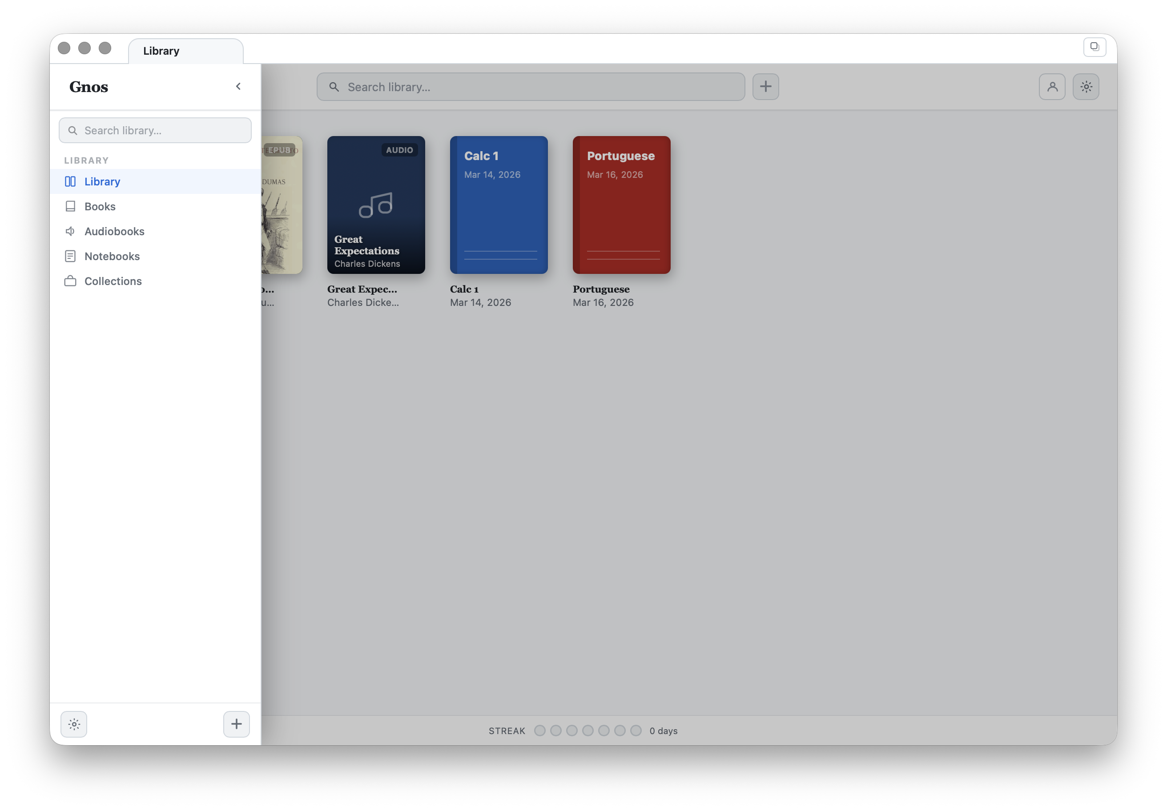Click the magnifier icon in sidebar search
This screenshot has height=811, width=1167.
point(72,131)
